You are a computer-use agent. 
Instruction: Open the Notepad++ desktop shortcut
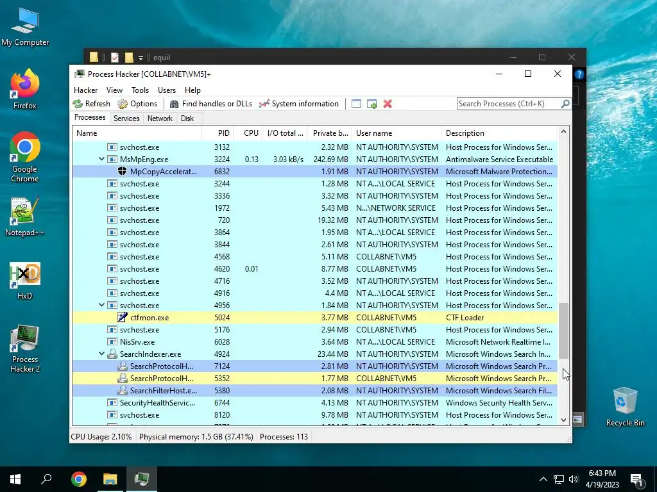25,217
